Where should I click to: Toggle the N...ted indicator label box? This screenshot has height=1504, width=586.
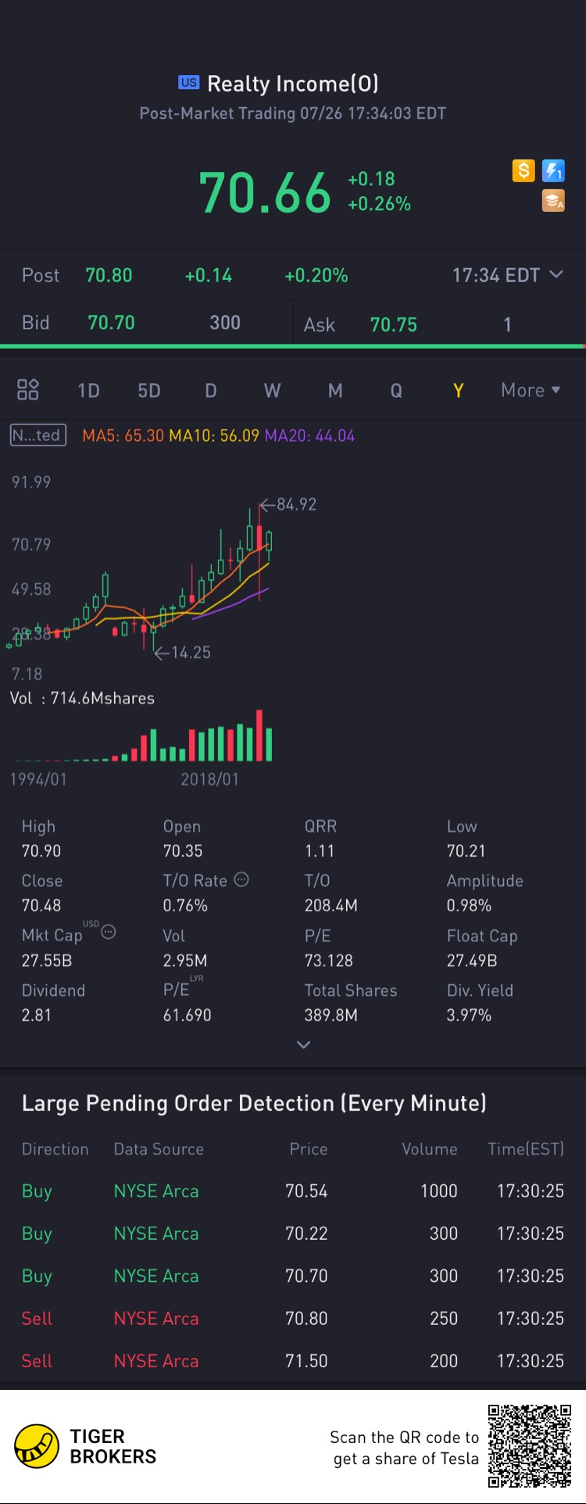pyautogui.click(x=38, y=435)
